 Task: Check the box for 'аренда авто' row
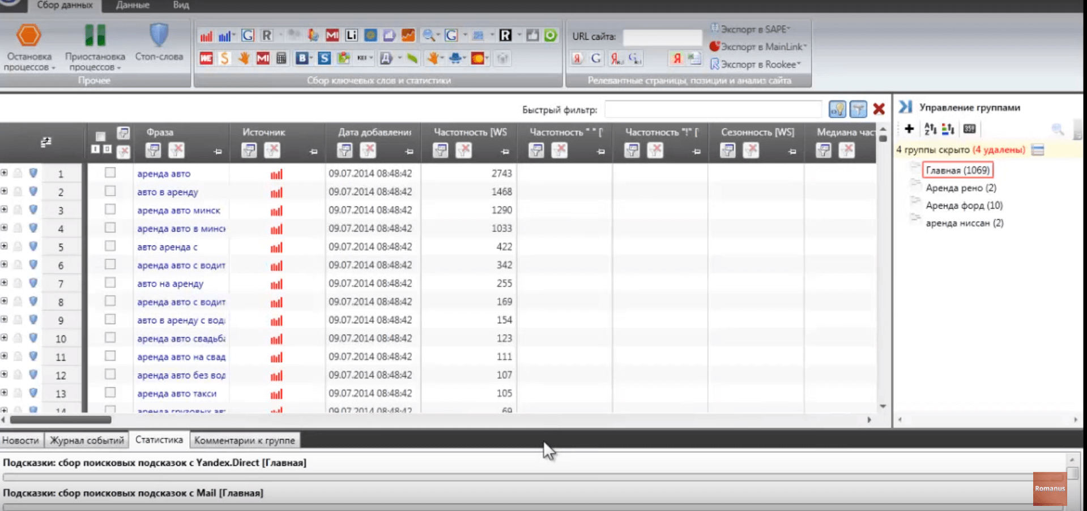[x=110, y=173]
